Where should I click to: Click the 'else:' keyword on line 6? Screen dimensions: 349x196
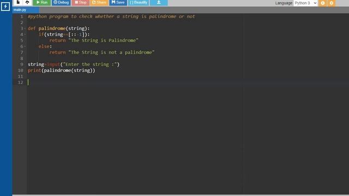tap(45, 46)
